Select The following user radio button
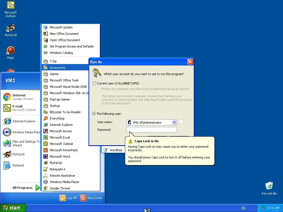The height and width of the screenshot is (212, 283). click(94, 114)
